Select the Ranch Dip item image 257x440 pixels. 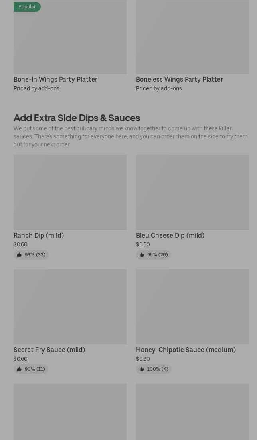pyautogui.click(x=70, y=192)
